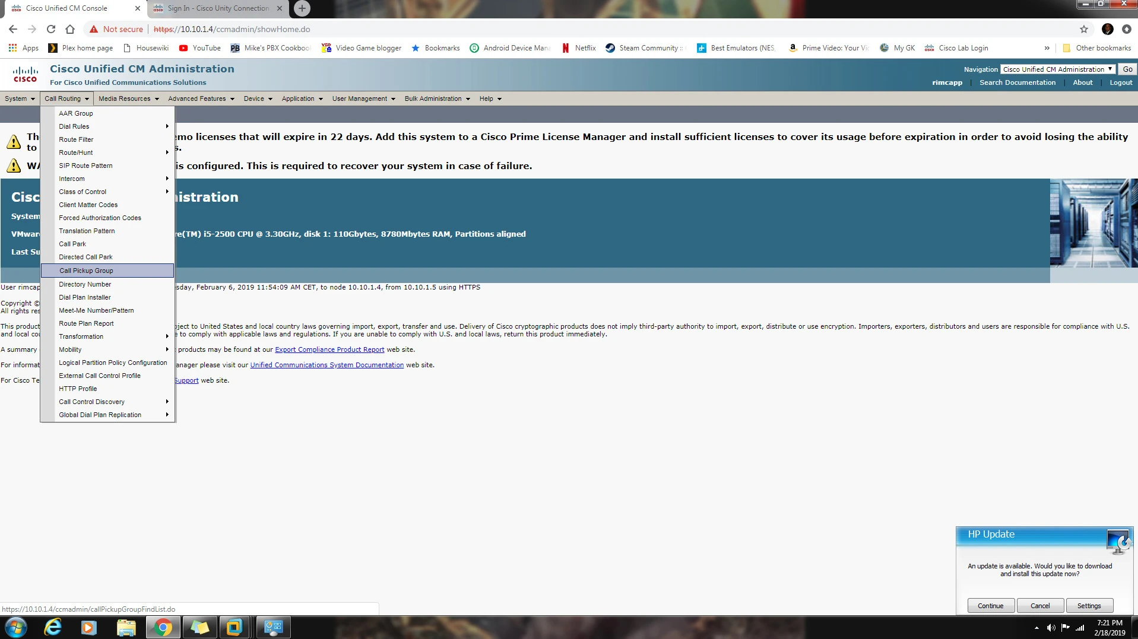The image size is (1138, 639).
Task: Open the Media Resources menu
Action: [x=128, y=98]
